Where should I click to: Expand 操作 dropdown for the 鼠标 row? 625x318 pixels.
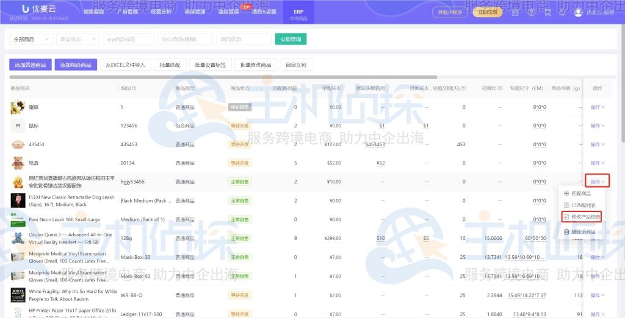click(597, 126)
